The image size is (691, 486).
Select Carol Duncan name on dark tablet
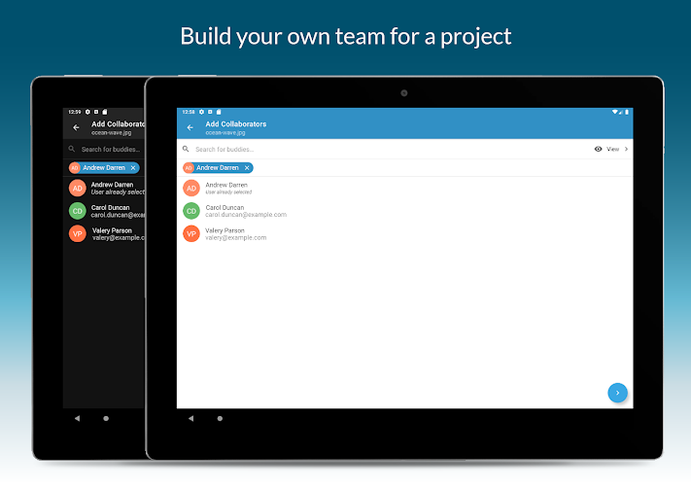(111, 208)
